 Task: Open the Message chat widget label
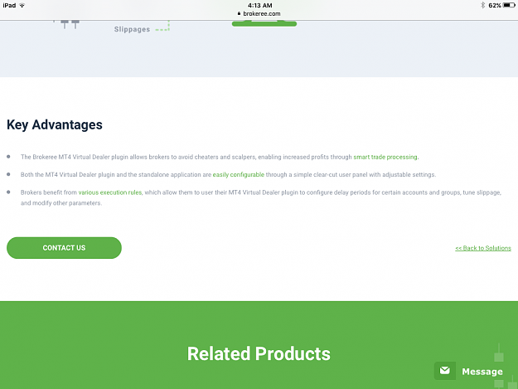click(x=482, y=372)
